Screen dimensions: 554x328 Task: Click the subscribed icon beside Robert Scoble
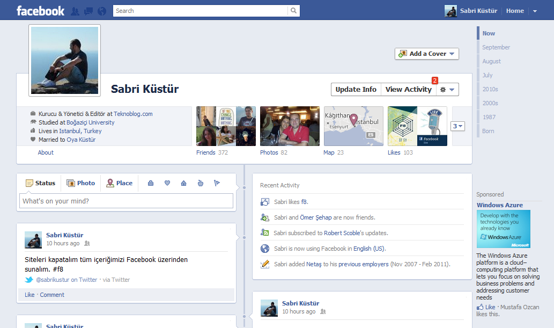(x=265, y=233)
